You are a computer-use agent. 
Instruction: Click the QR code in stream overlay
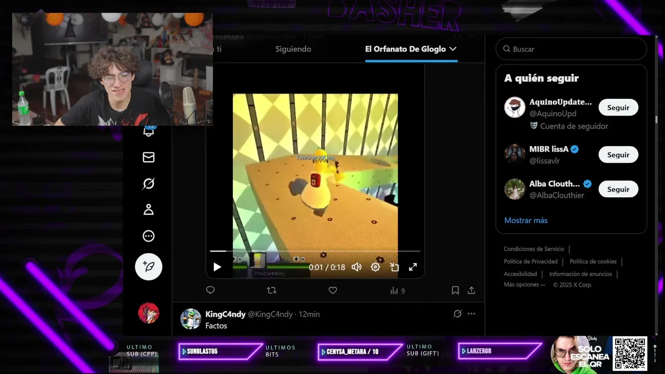point(630,353)
